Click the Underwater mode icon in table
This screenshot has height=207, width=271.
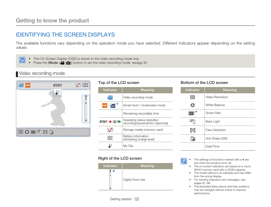click(x=113, y=106)
